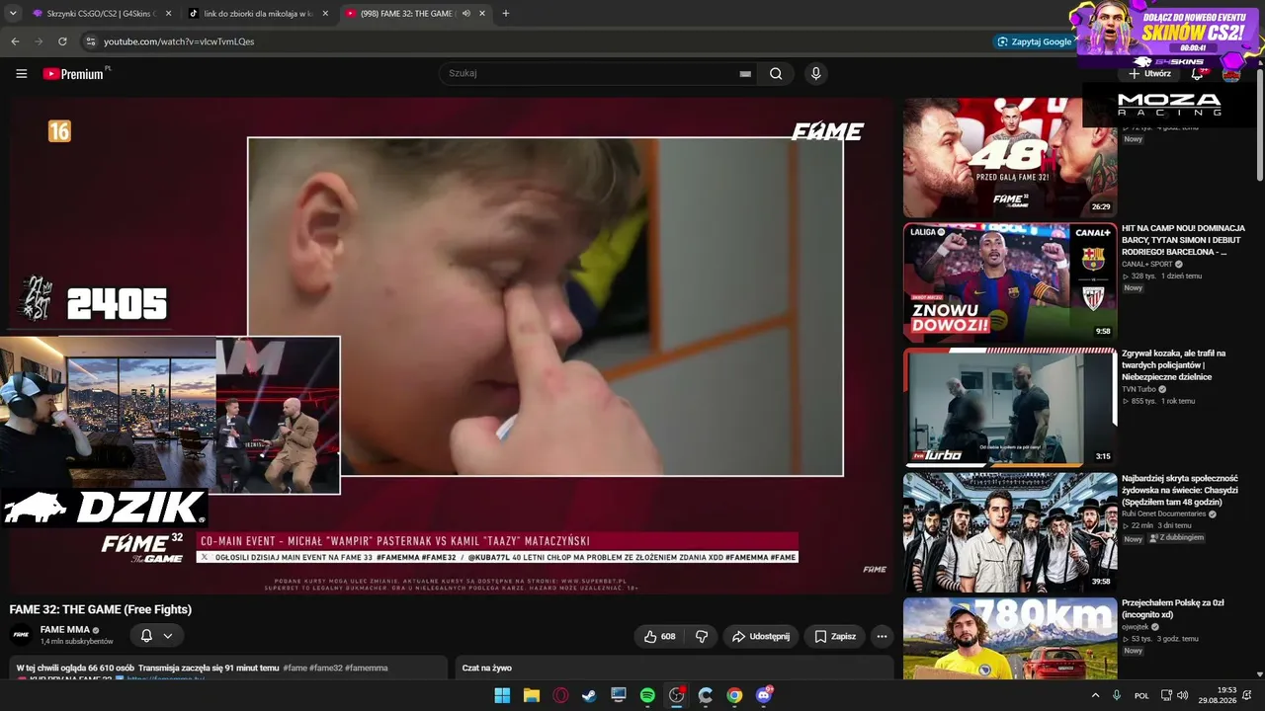The height and width of the screenshot is (711, 1265).
Task: Open Steam from taskbar
Action: (589, 695)
